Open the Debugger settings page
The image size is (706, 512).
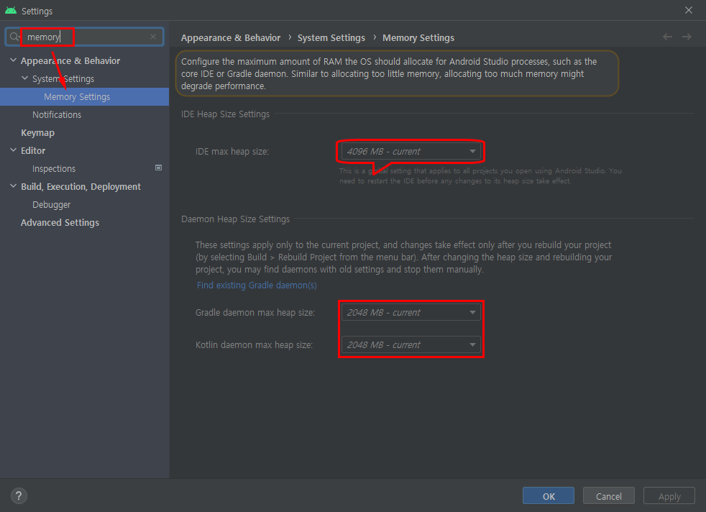coord(51,205)
